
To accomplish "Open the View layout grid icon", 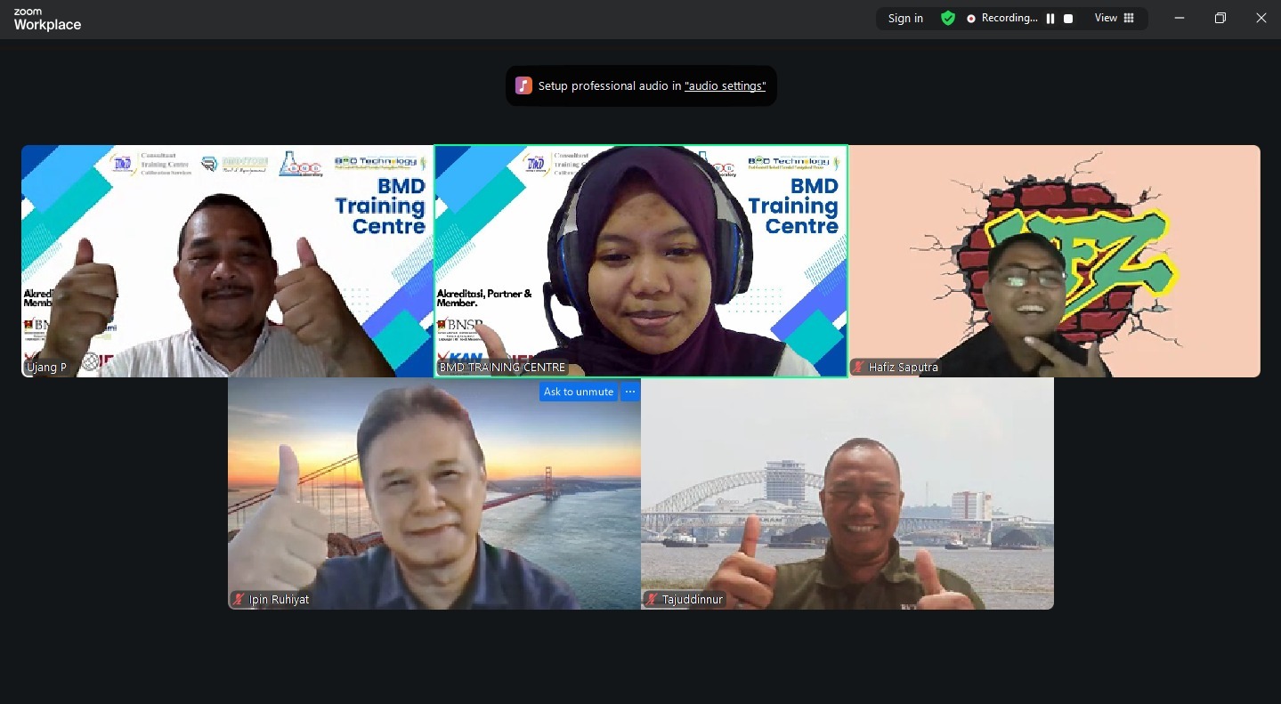I will pos(1129,19).
